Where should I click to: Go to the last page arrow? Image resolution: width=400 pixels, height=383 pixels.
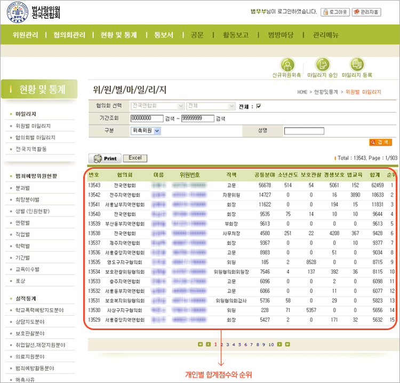(287, 345)
